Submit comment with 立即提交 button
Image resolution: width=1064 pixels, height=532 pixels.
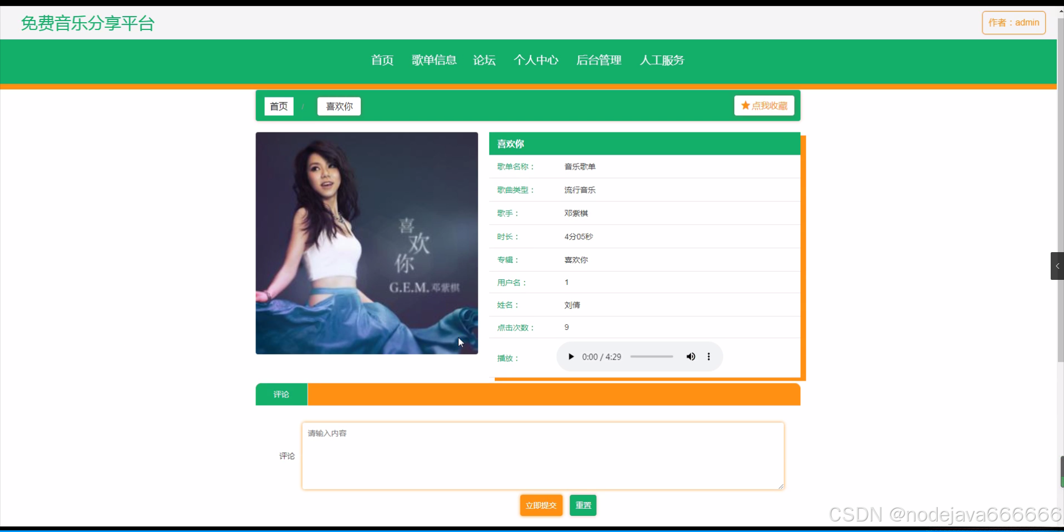click(x=541, y=505)
